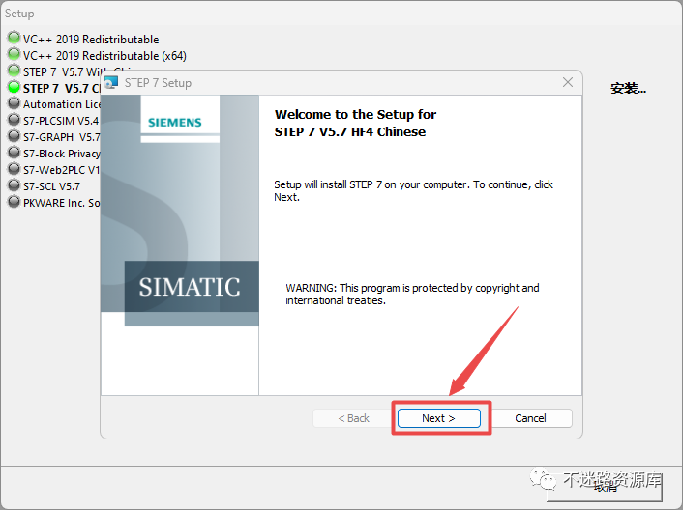The height and width of the screenshot is (510, 683).
Task: Click gray status icon beside S7-Block Privacy
Action: click(x=14, y=153)
